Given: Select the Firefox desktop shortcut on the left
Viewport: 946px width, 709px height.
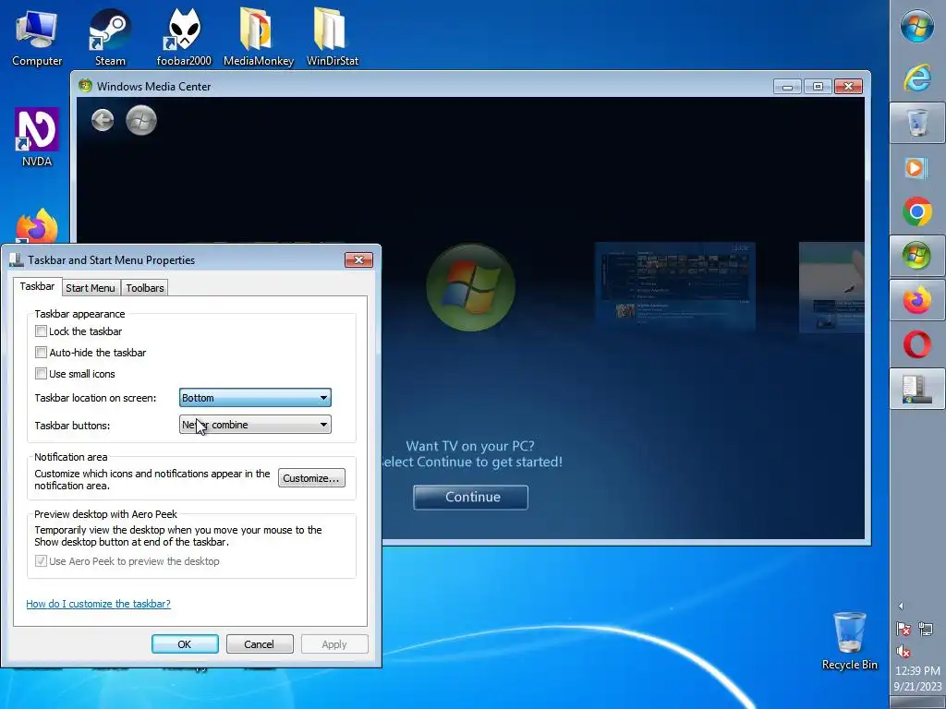Looking at the screenshot, I should click(37, 226).
